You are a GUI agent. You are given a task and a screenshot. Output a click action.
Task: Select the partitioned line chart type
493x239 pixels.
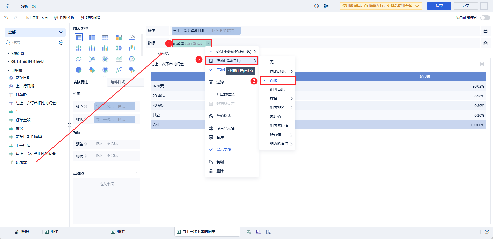[x=79, y=59]
